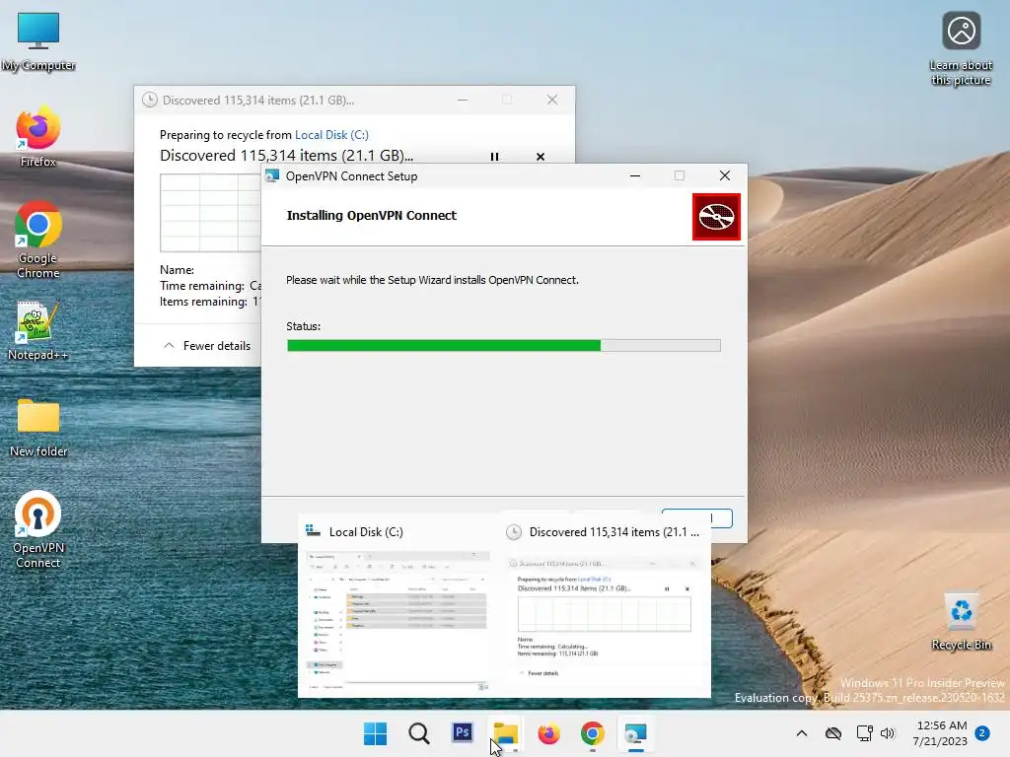The image size is (1010, 757).
Task: Click the OpenVPN installer taskbar icon
Action: pyautogui.click(x=636, y=733)
